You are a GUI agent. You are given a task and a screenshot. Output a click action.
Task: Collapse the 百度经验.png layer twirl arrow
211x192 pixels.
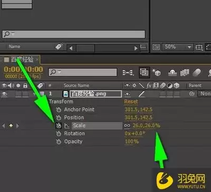(x=35, y=94)
